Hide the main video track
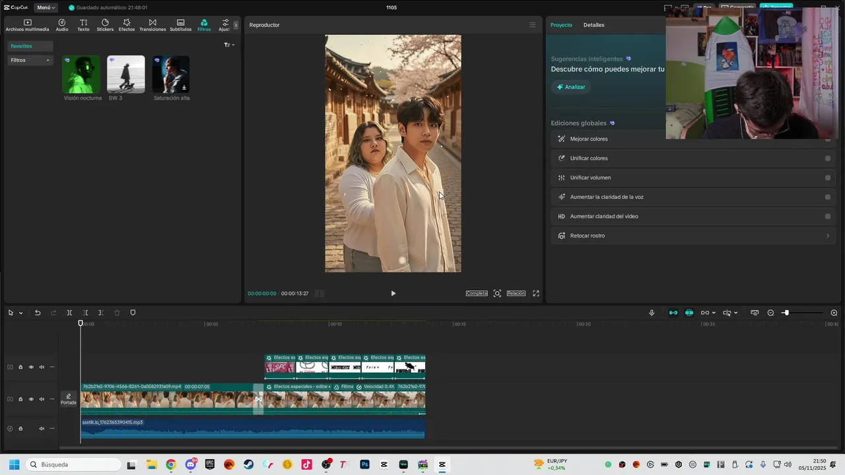Screen dimensions: 845x475 (x=31, y=399)
